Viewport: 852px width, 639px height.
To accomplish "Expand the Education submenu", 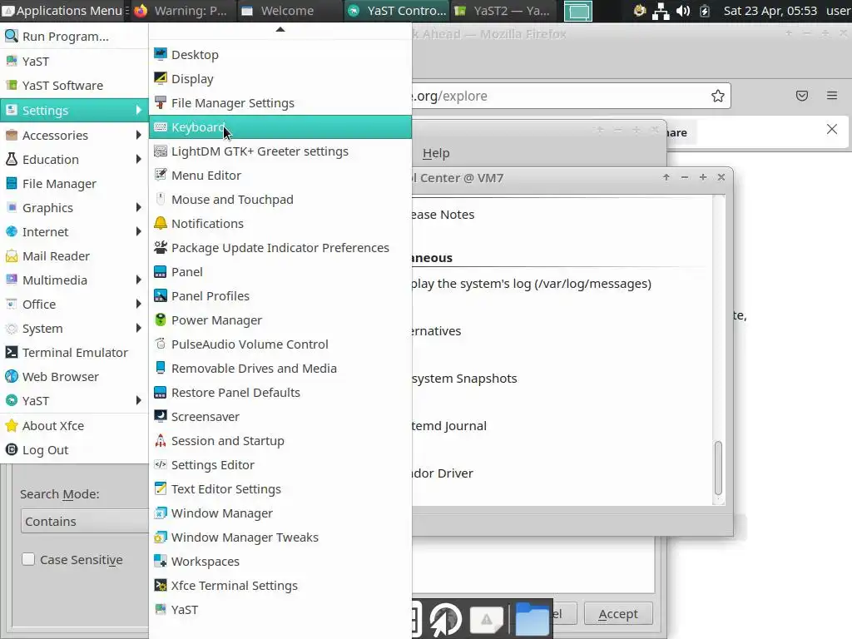I will point(74,159).
